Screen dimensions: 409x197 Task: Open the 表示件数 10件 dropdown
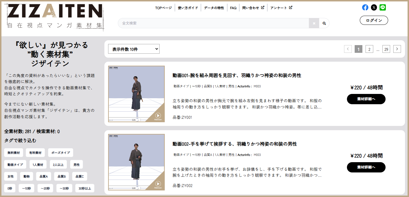[134, 49]
